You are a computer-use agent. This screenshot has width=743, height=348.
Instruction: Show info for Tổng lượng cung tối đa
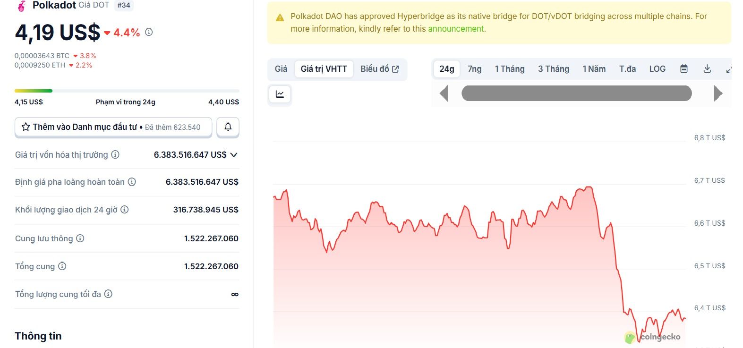[x=108, y=294]
